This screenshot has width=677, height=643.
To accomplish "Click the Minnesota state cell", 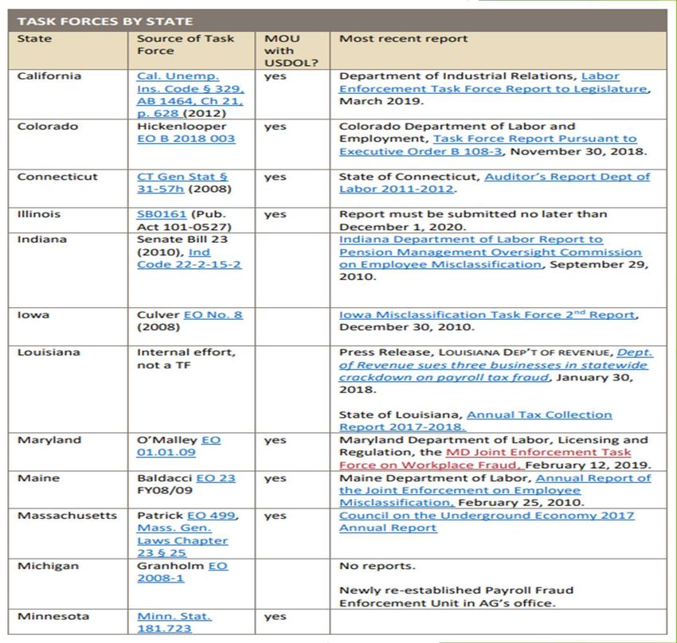I will coord(68,622).
